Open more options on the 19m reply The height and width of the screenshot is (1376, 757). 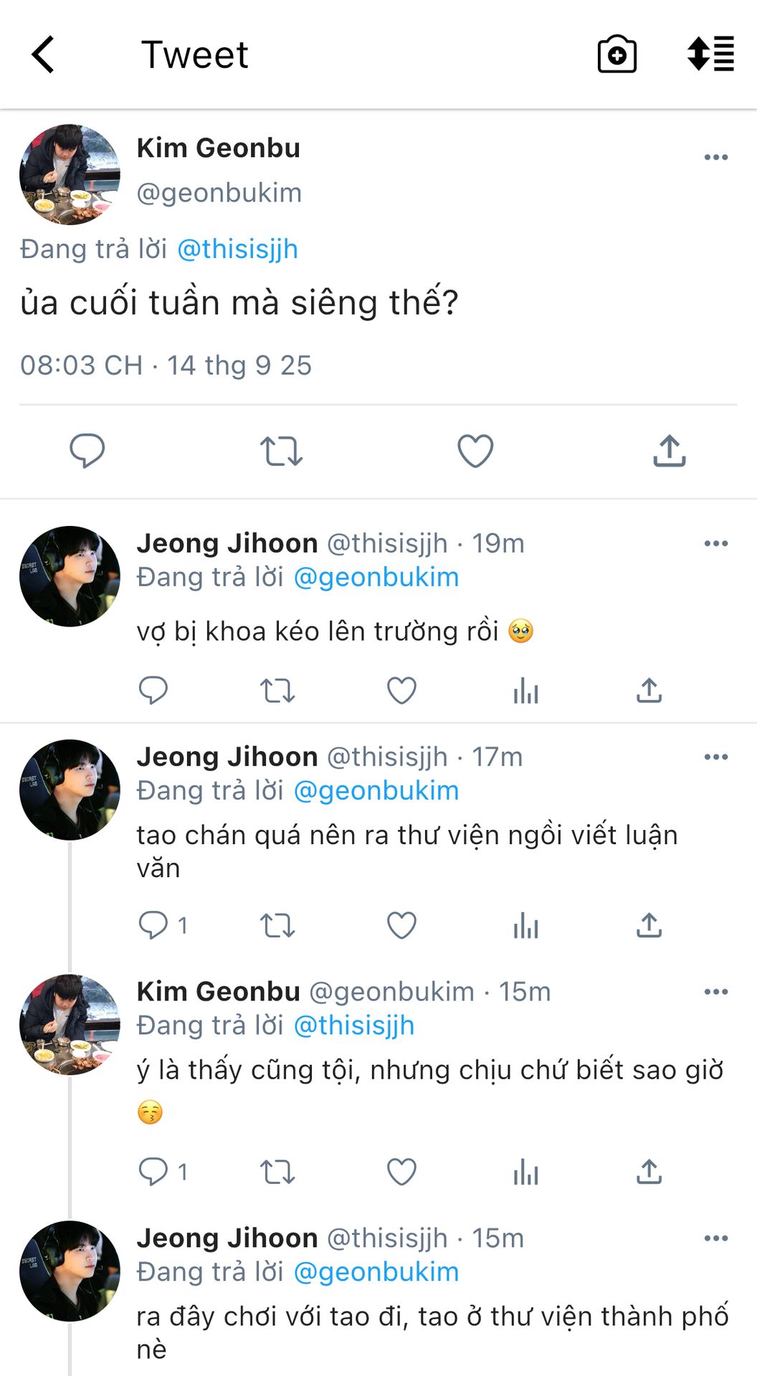point(715,543)
